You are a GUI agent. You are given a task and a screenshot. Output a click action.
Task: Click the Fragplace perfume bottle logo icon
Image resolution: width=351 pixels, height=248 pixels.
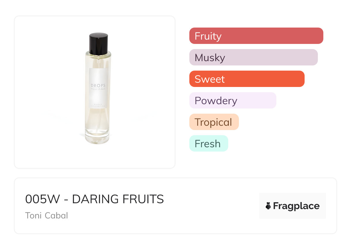pyautogui.click(x=268, y=206)
